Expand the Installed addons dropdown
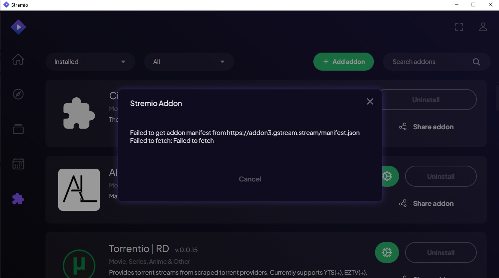This screenshot has height=278, width=499. (90, 62)
